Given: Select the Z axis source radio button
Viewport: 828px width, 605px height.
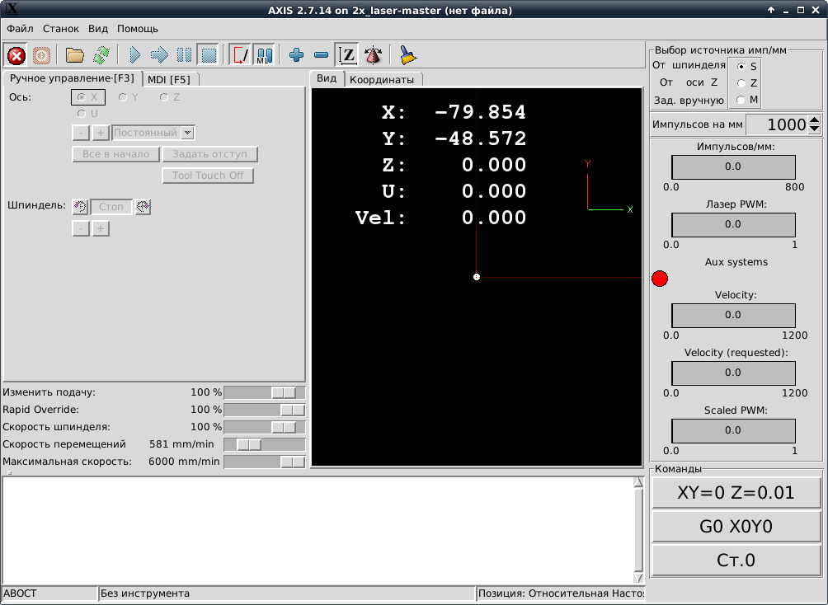Looking at the screenshot, I should tap(742, 83).
